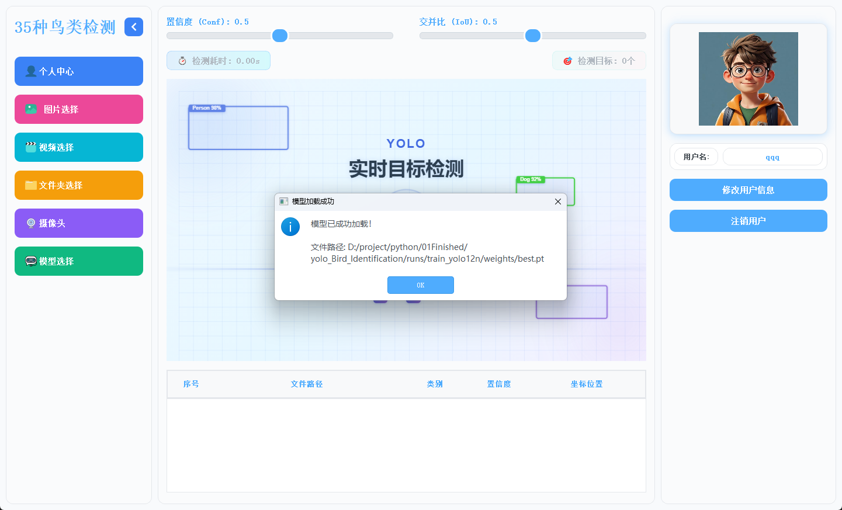Click the 用户名 label
The width and height of the screenshot is (842, 510).
[x=696, y=157]
